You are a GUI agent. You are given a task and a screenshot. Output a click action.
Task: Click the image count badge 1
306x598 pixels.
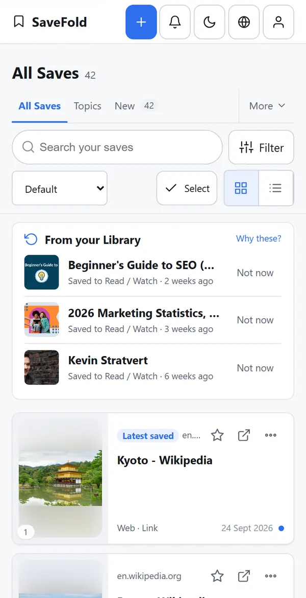[x=26, y=532]
